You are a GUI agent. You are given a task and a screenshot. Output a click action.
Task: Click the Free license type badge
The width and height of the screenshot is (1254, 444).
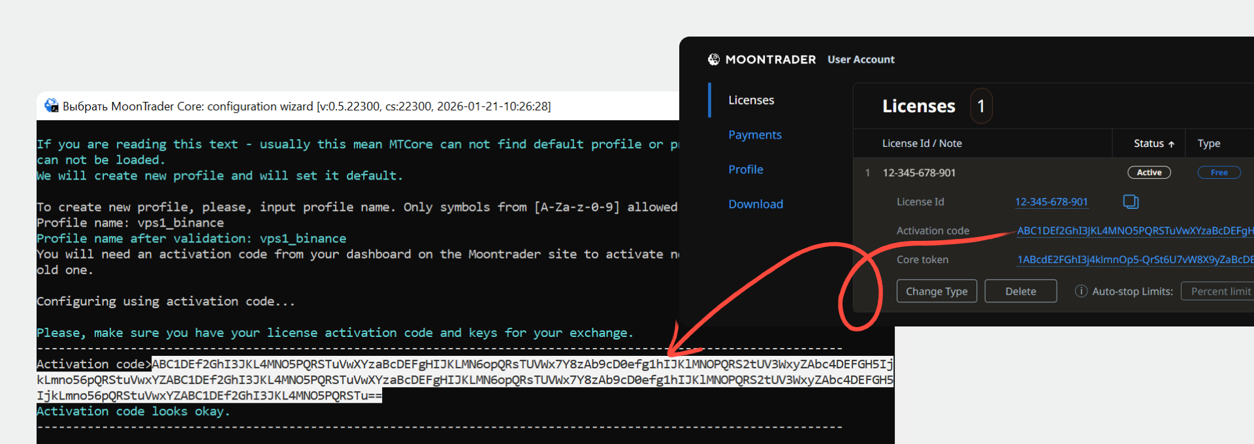[1219, 172]
